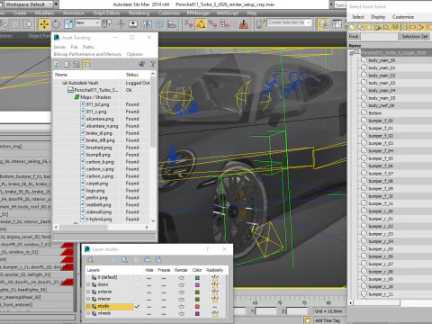The image size is (432, 324).
Task: Toggle Radiosity for the wheels layer
Action: [215, 313]
